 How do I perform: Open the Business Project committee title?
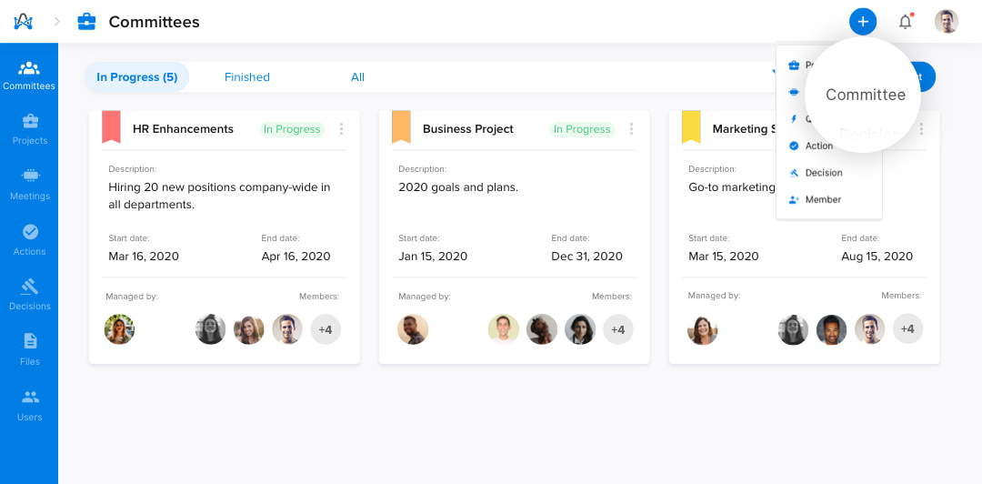[468, 129]
